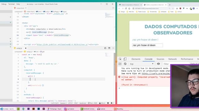Bookmark this page with the star icon

173,8
